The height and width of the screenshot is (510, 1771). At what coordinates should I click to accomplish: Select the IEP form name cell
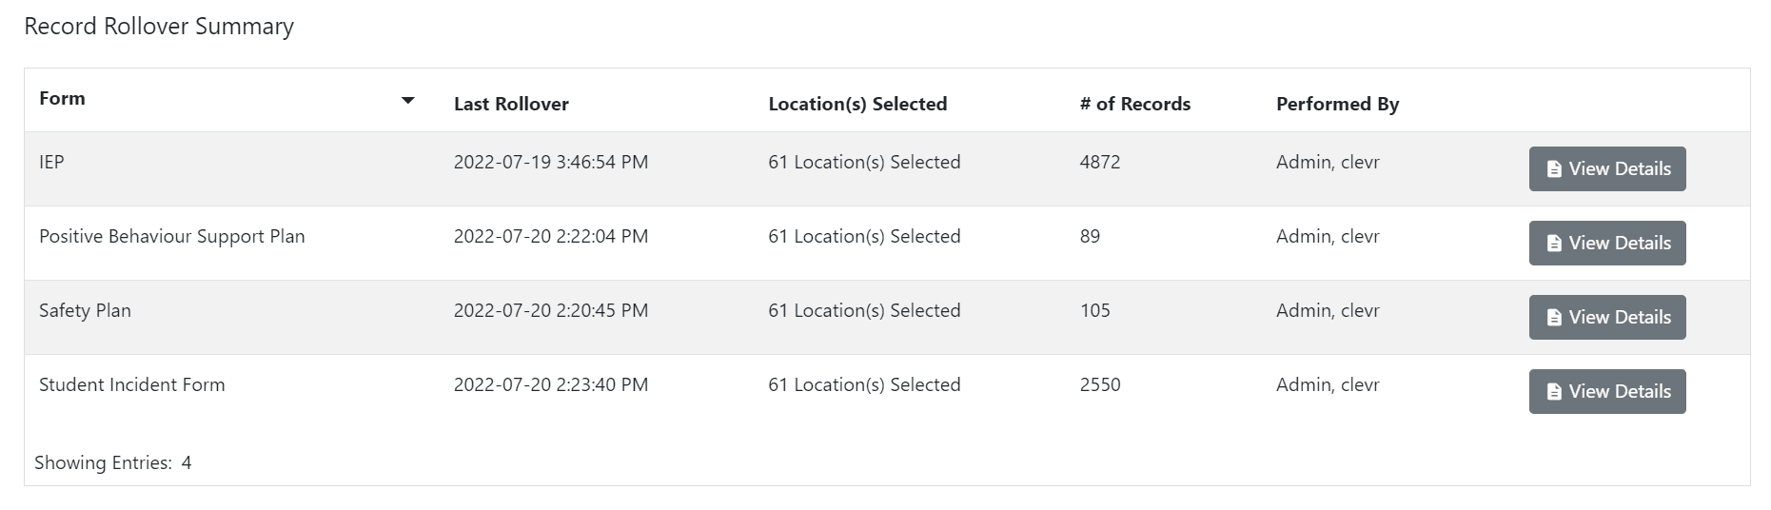pyautogui.click(x=51, y=163)
